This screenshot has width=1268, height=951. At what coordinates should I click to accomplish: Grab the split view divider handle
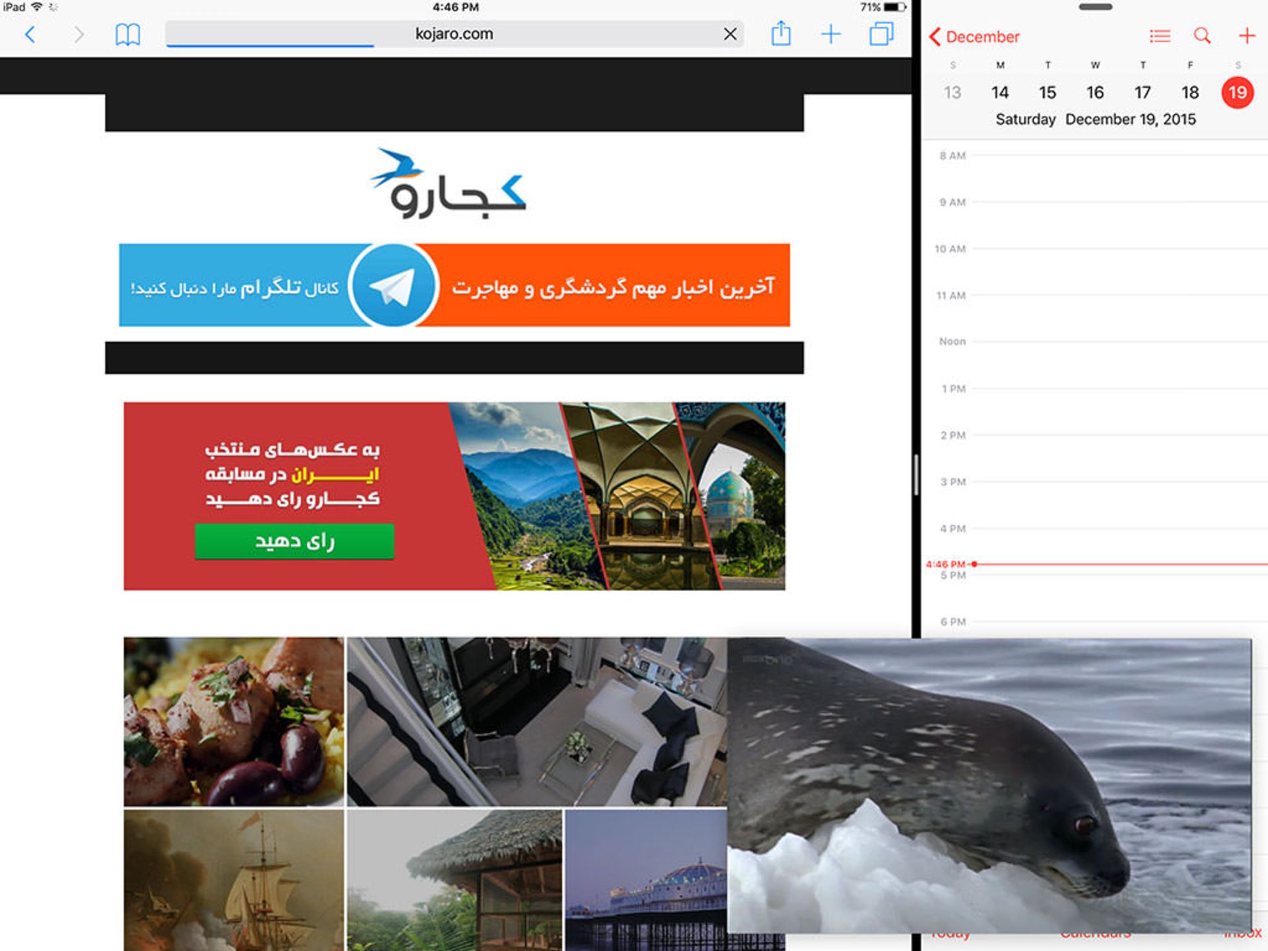[x=916, y=474]
